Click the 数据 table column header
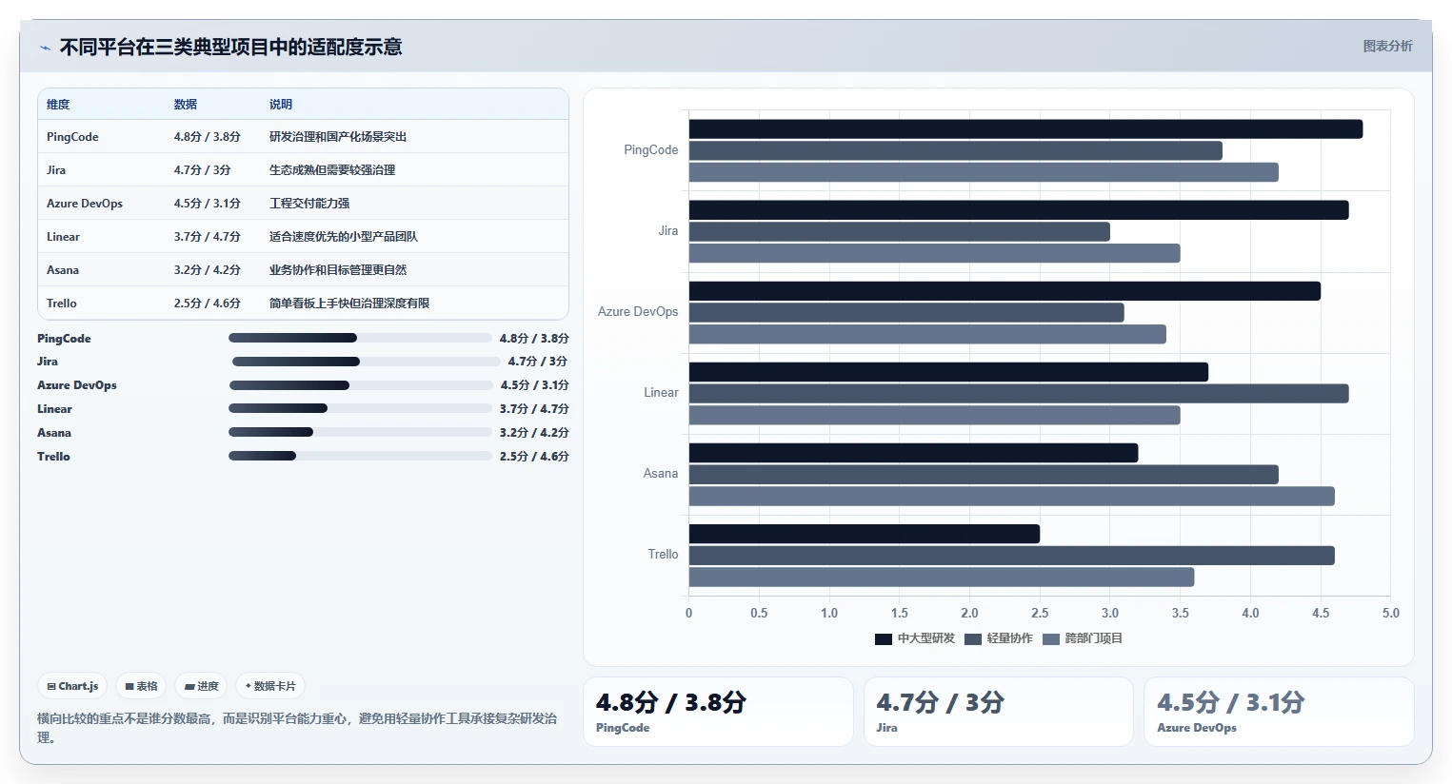 pyautogui.click(x=186, y=105)
